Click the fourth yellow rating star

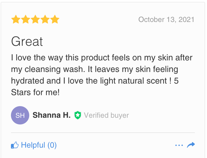[x=45, y=20]
